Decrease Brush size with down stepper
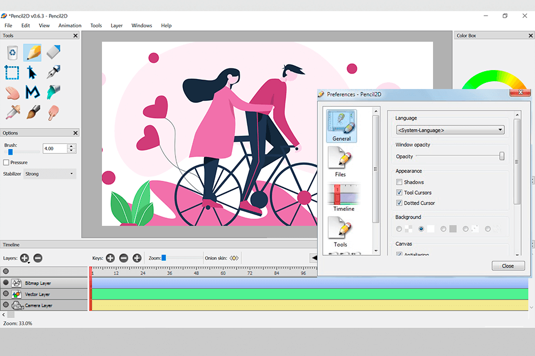 (x=71, y=151)
